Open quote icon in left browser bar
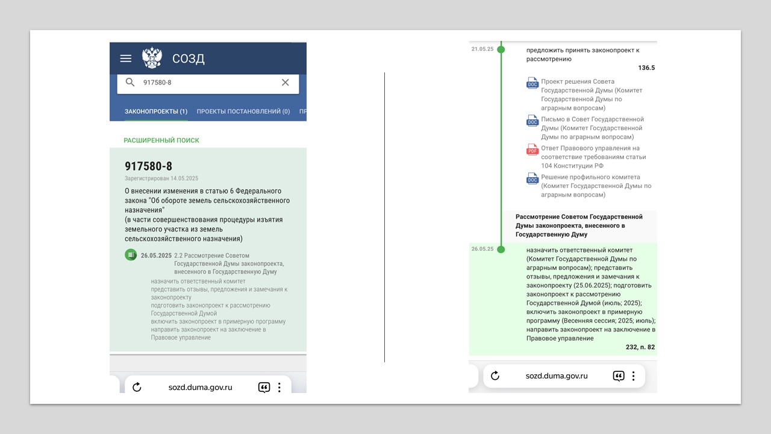The image size is (771, 434). [x=264, y=388]
